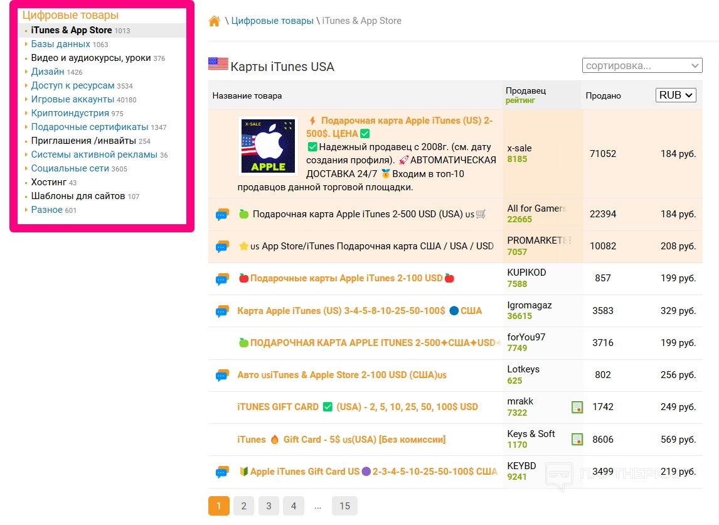Open Подарочная карта Apple iTunes 2-500 USD (USA) listing
719x525 pixels.
[x=363, y=214]
